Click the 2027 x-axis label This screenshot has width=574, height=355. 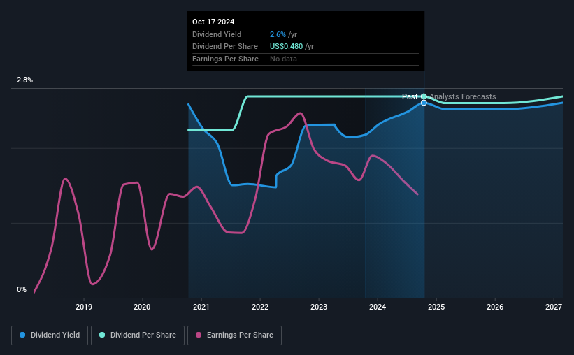click(554, 307)
